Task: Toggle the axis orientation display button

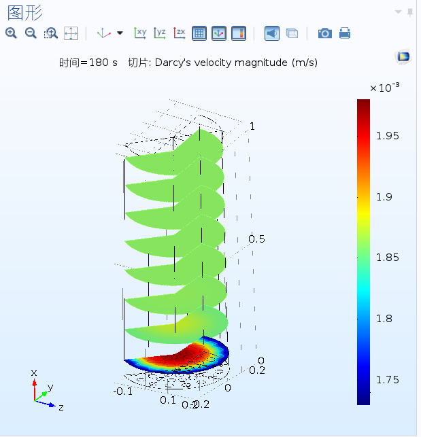Action: [219, 33]
